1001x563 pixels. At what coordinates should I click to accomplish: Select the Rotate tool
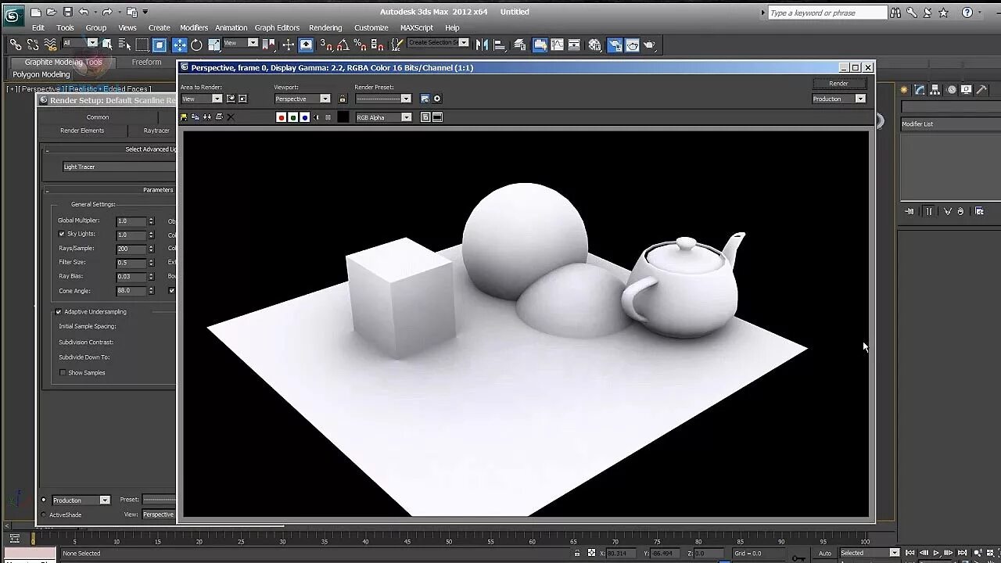196,45
